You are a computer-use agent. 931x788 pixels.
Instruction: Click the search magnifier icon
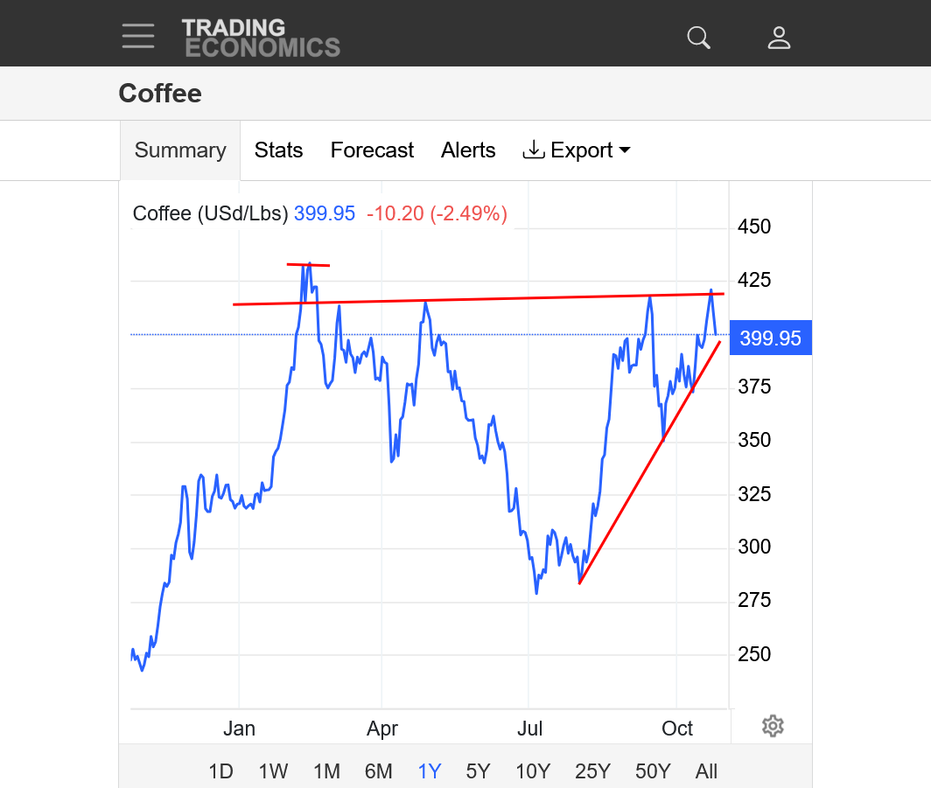tap(698, 38)
